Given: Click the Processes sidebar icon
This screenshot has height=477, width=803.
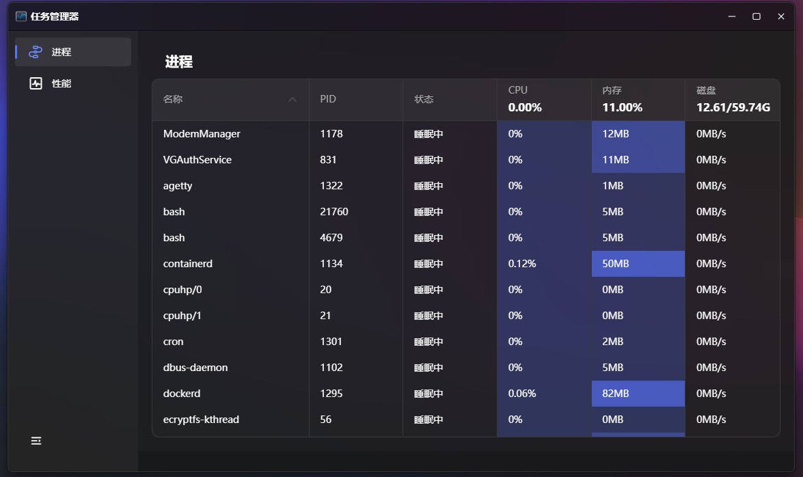Looking at the screenshot, I should coord(36,52).
